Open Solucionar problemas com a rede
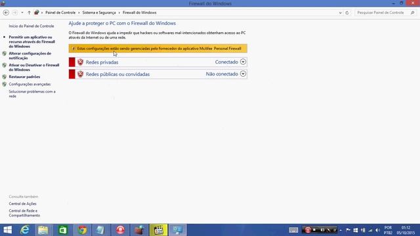The image size is (420, 236). click(32, 94)
